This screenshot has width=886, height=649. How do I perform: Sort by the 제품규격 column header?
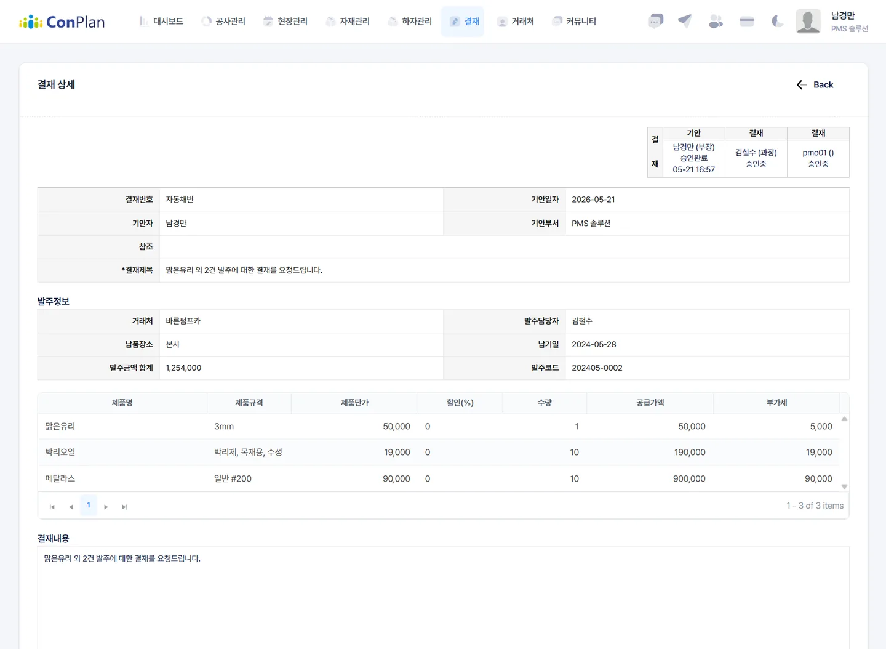point(249,403)
